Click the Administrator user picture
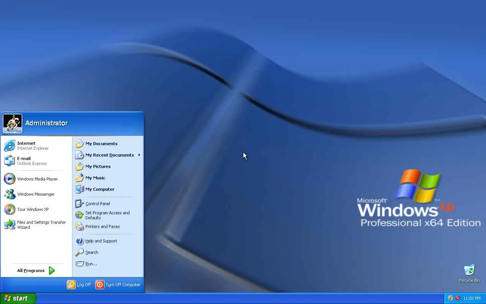The width and height of the screenshot is (486, 304). click(13, 123)
